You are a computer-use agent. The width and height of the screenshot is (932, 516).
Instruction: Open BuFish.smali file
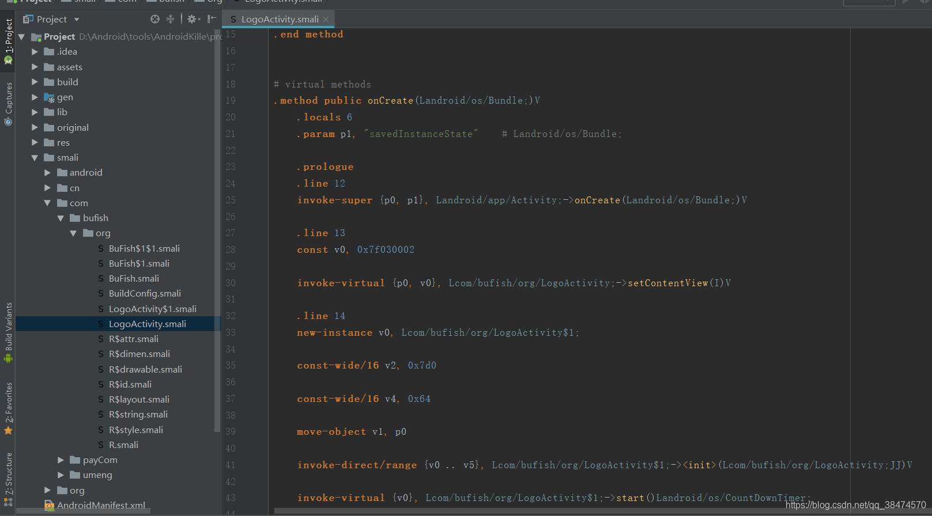click(x=134, y=278)
